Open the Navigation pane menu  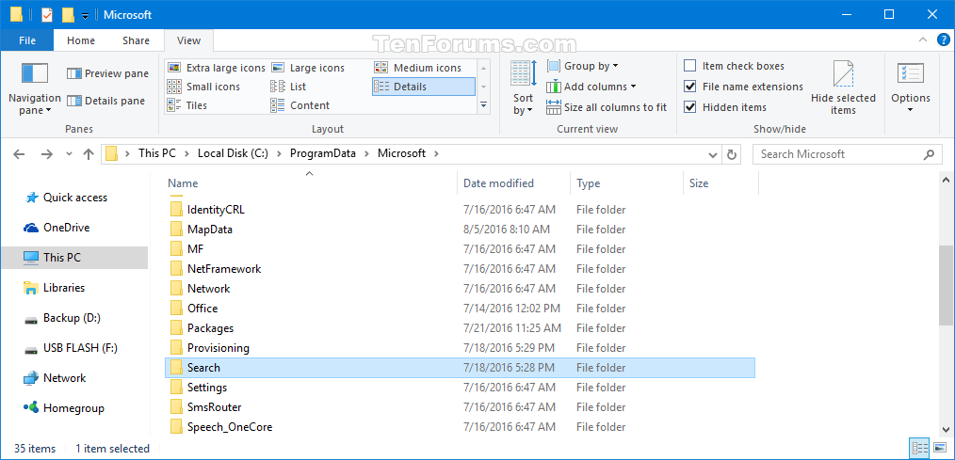(34, 88)
